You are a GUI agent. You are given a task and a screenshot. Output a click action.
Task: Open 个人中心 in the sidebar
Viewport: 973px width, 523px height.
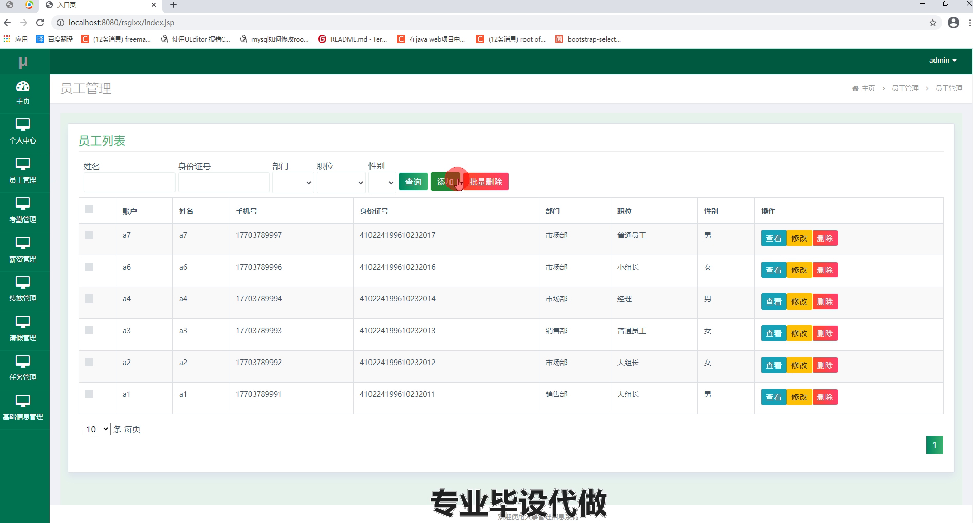pos(23,131)
